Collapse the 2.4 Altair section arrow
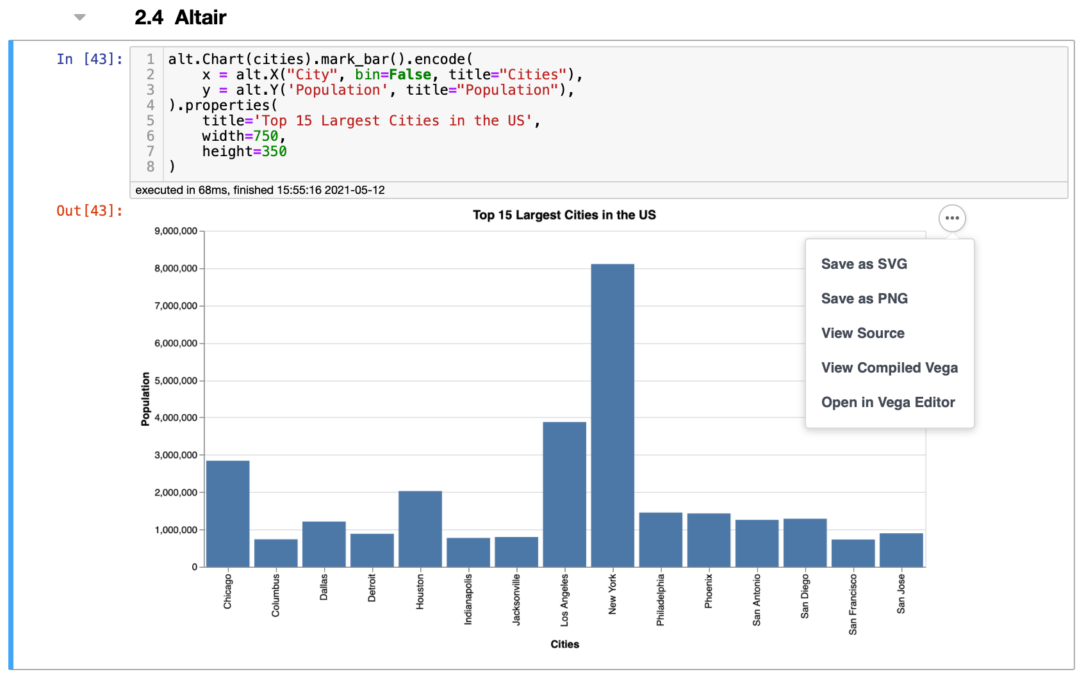1084x690 pixels. click(x=79, y=17)
